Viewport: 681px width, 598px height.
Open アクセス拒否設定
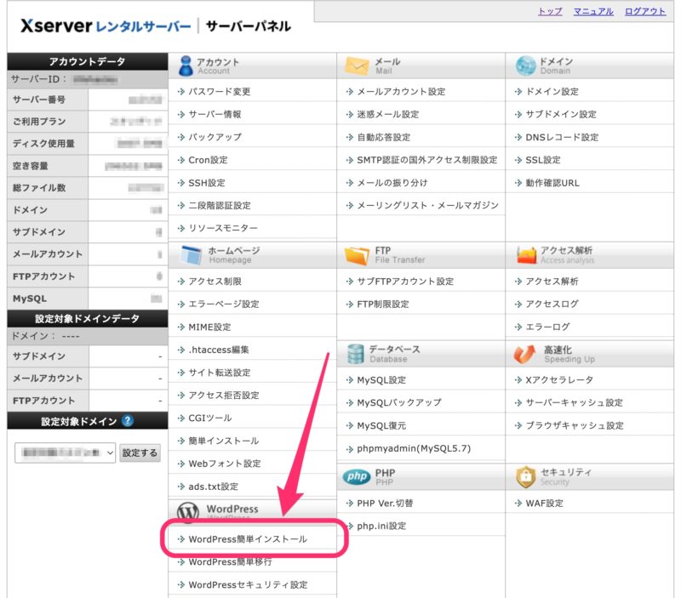pos(224,396)
